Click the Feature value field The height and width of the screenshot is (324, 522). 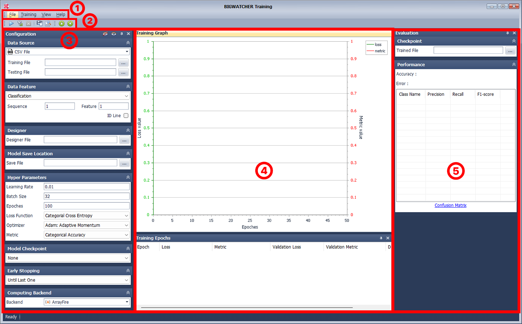point(114,106)
